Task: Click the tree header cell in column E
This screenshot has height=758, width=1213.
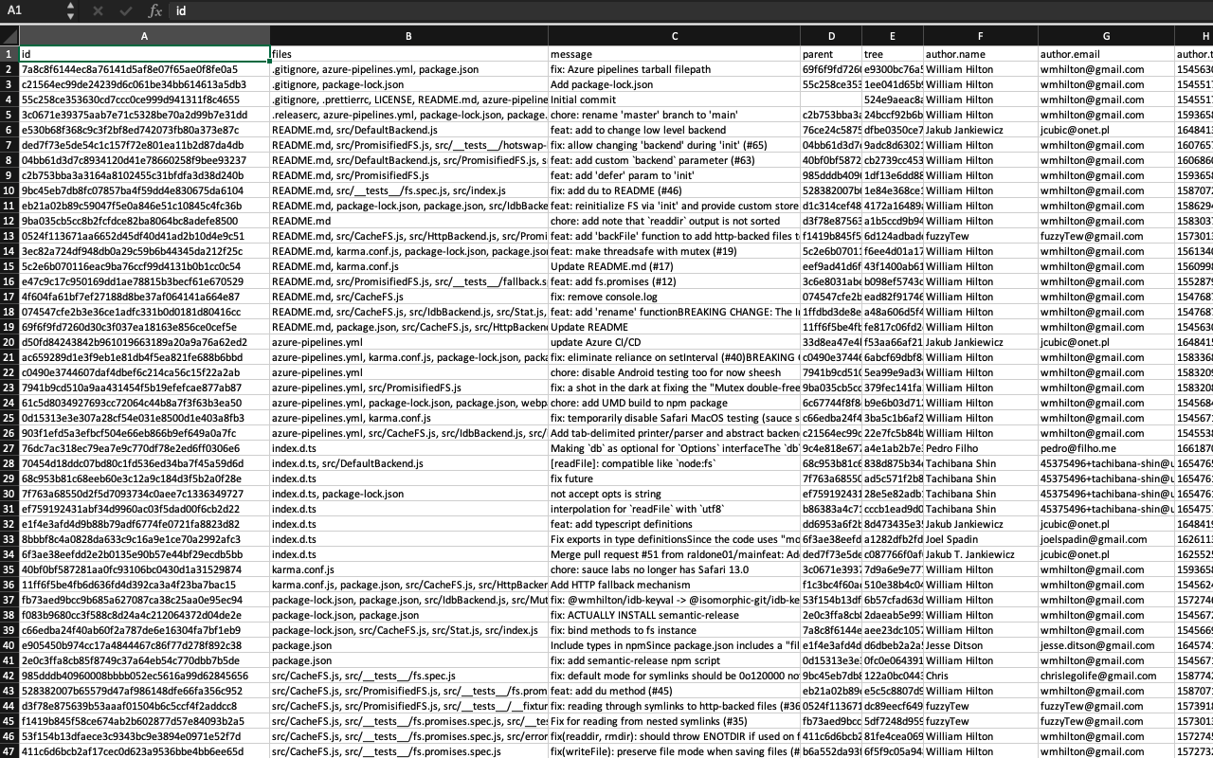Action: coord(892,54)
